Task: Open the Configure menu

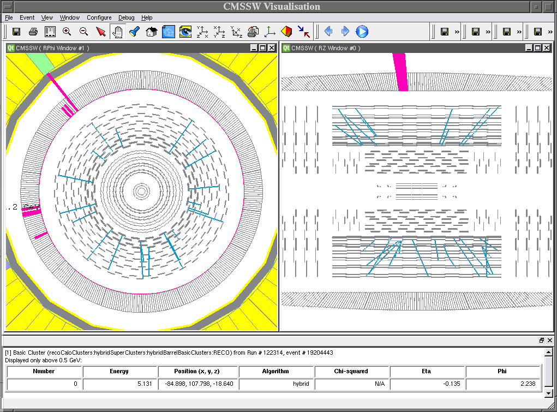Action: click(x=99, y=17)
